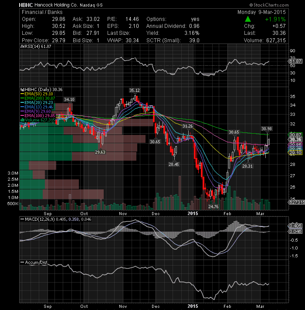The width and height of the screenshot is (305, 310).
Task: Click the purple EMA(9) 29.60 legend entry
Action: 37,111
